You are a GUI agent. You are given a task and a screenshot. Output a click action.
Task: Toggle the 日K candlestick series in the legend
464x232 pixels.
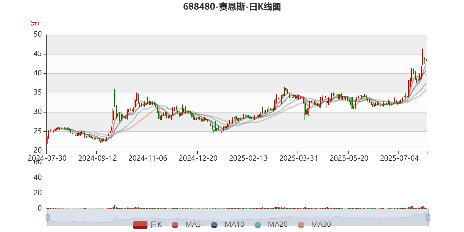pyautogui.click(x=147, y=224)
